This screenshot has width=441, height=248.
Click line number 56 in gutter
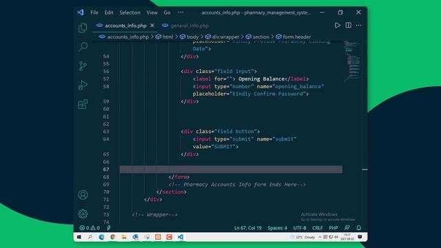tap(106, 71)
